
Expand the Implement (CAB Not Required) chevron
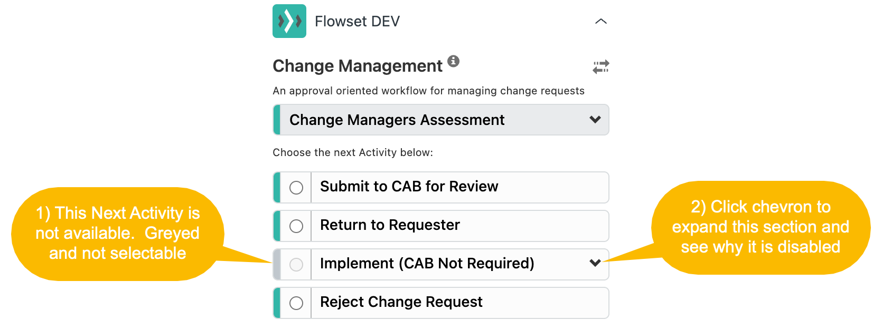[595, 263]
